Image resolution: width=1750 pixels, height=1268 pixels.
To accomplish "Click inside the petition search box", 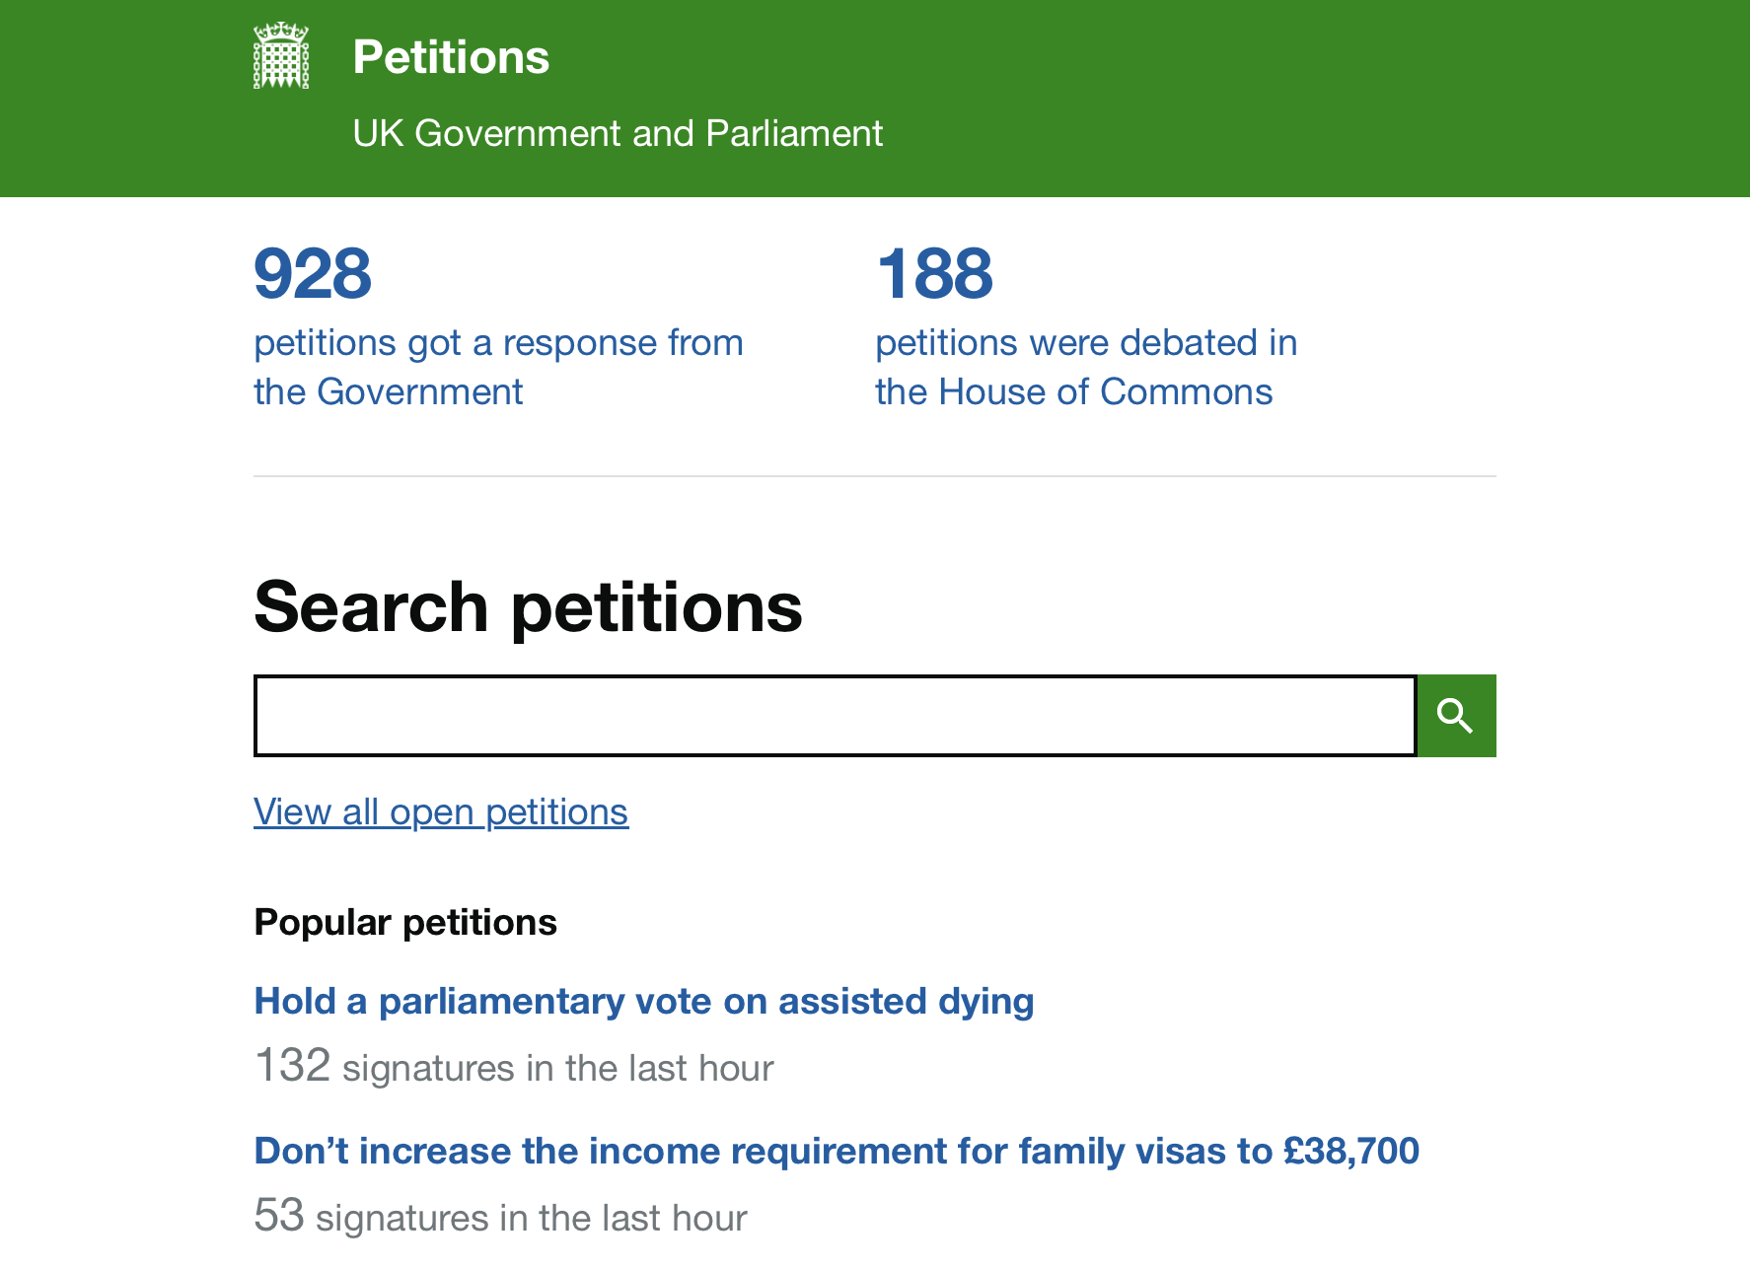I will (x=836, y=716).
